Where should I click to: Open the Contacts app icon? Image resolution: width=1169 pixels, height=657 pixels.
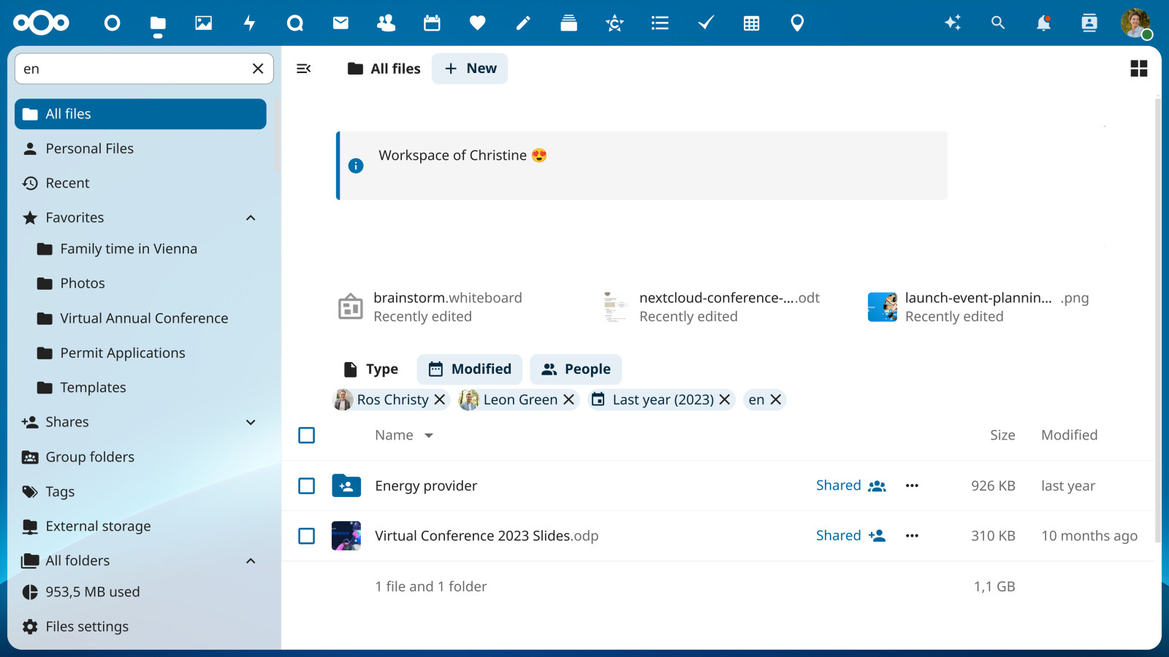[386, 23]
